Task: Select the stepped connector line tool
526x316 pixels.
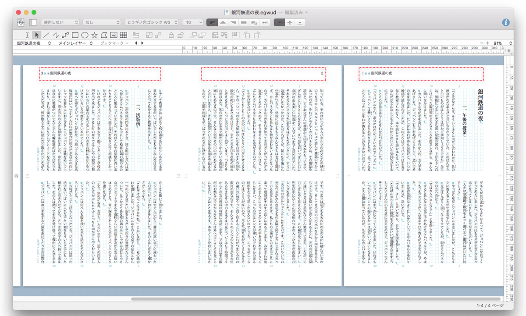Action: point(65,35)
